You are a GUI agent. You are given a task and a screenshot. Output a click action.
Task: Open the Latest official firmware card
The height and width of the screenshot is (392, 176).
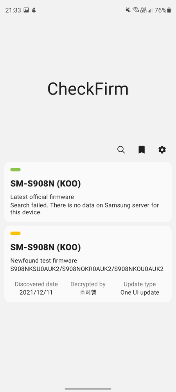click(88, 192)
